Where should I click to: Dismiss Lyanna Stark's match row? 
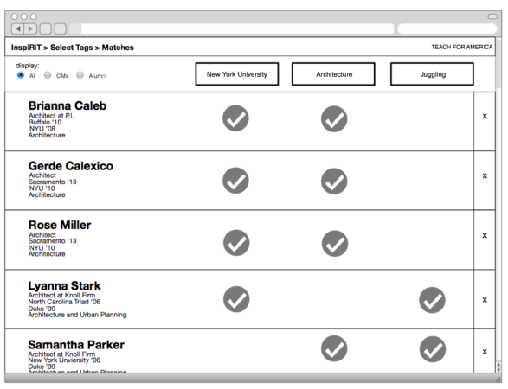tap(485, 300)
